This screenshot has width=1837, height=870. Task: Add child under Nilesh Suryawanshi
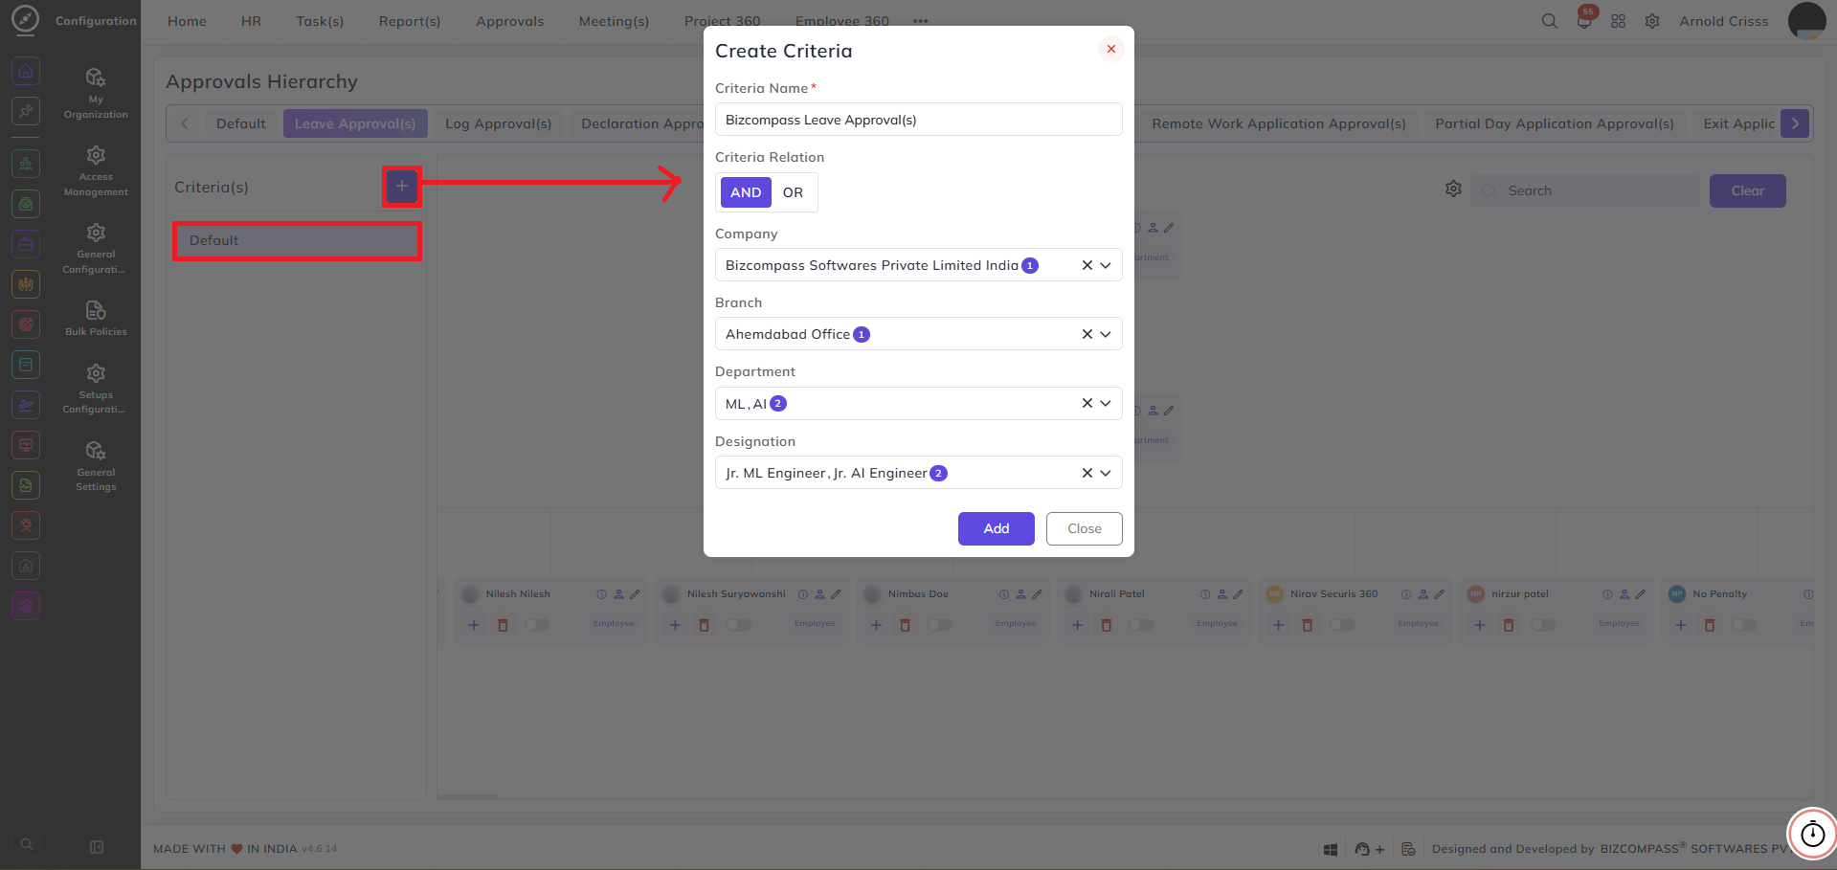click(675, 625)
